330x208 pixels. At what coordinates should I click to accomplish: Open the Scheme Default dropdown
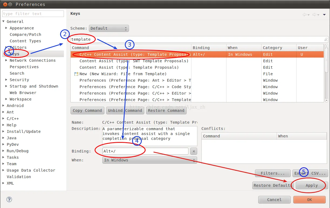click(109, 28)
